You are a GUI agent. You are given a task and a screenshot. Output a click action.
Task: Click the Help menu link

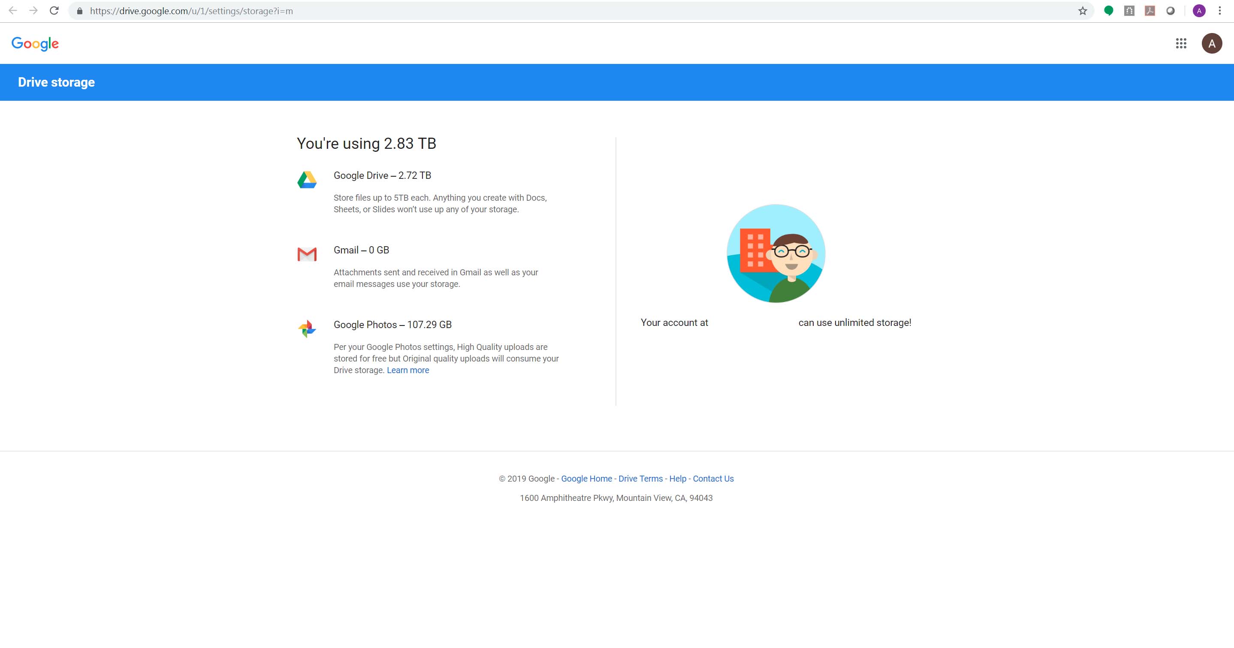pyautogui.click(x=677, y=479)
